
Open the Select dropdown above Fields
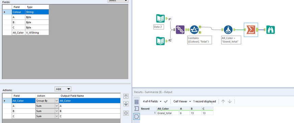click(x=118, y=1)
